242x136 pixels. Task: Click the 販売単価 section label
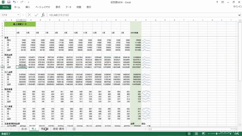tap(8, 89)
